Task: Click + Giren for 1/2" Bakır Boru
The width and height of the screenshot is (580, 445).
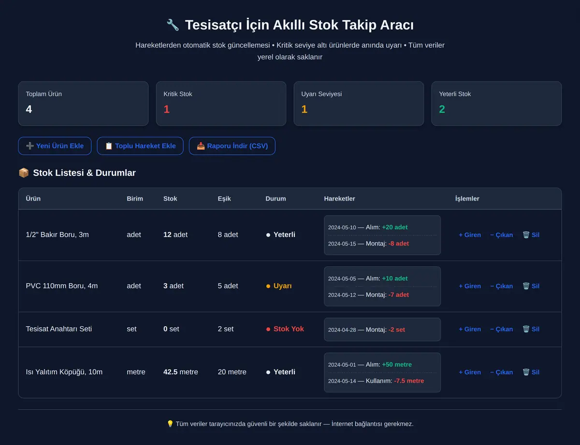Action: coord(470,235)
